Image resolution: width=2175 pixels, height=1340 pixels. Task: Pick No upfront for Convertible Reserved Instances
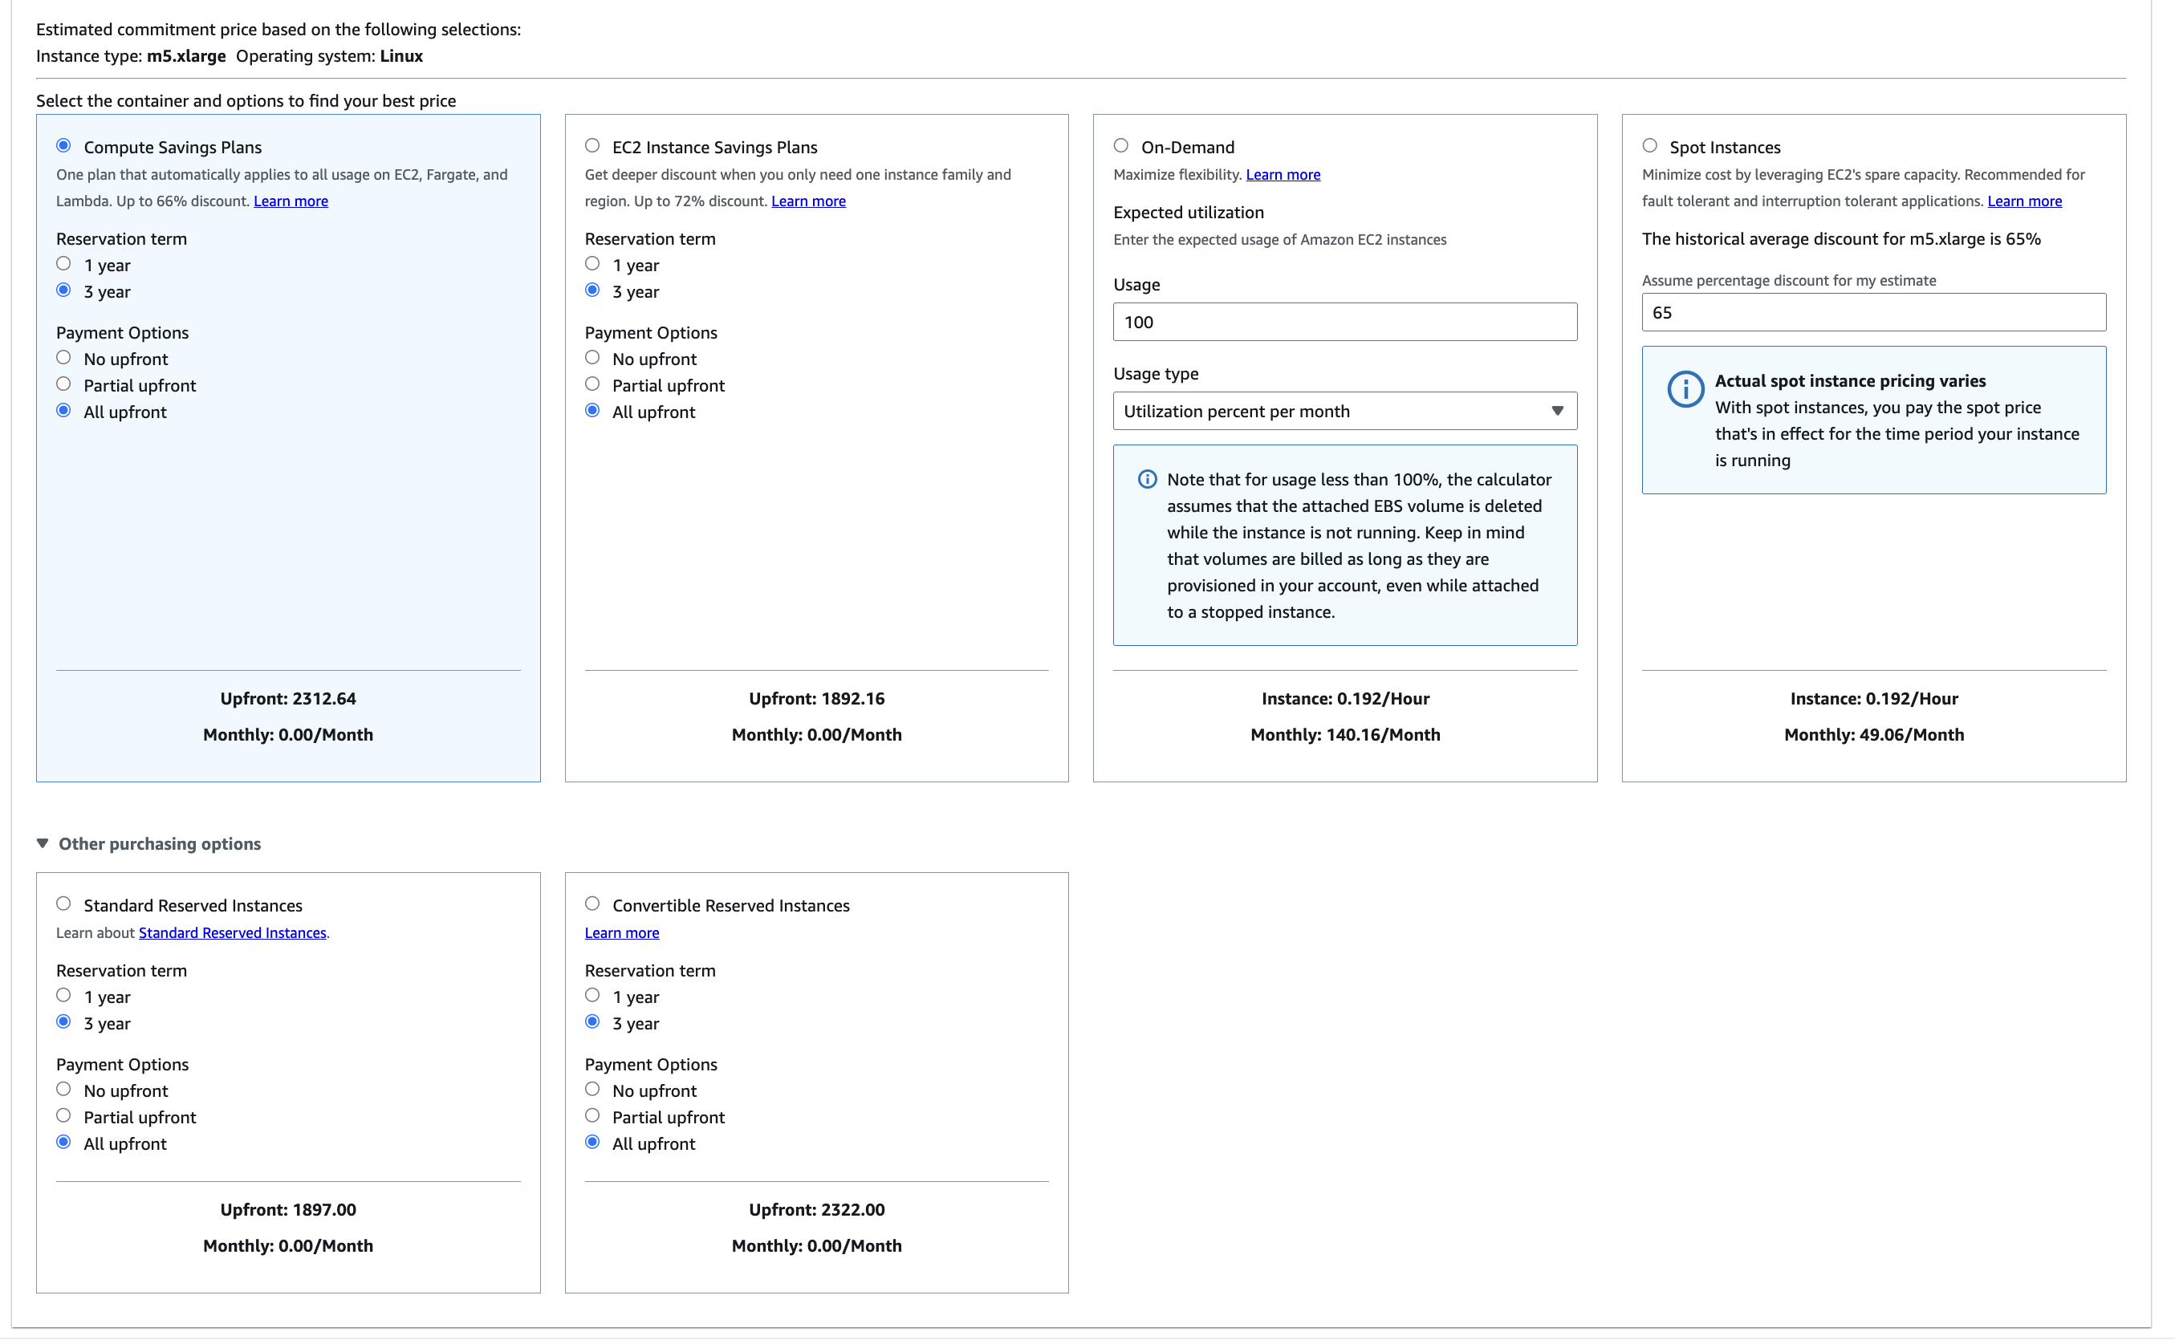pyautogui.click(x=592, y=1089)
